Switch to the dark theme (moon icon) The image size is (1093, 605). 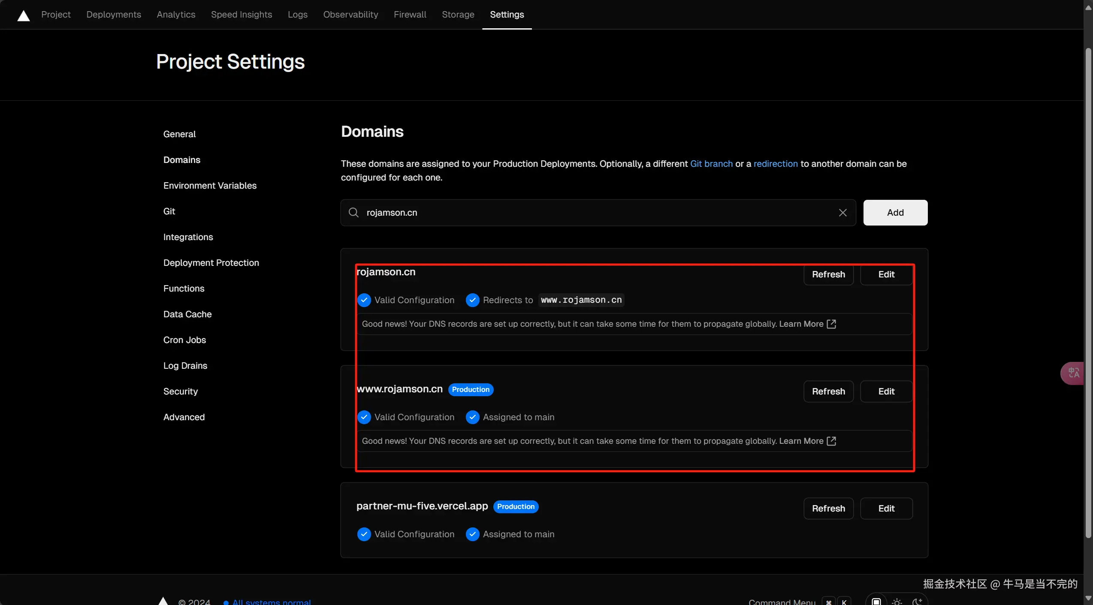(x=917, y=601)
